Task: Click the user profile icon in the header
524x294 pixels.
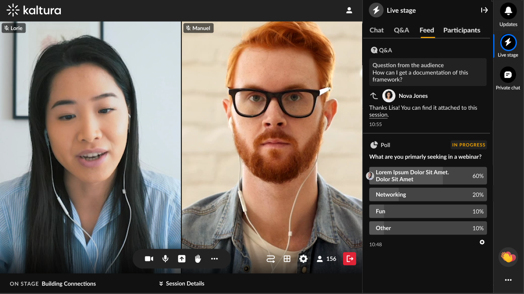Action: (x=349, y=10)
